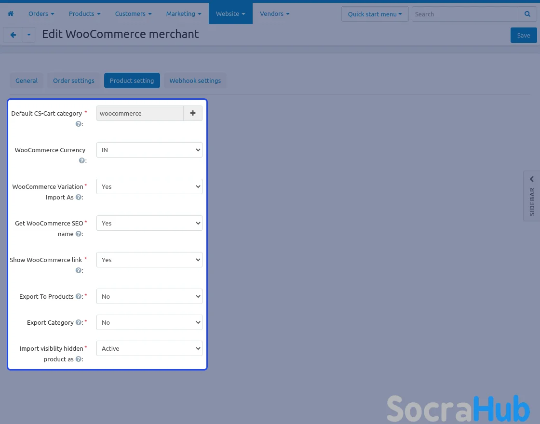Open help for Get WooCommerce SEO name
This screenshot has height=424, width=540.
[x=79, y=234]
